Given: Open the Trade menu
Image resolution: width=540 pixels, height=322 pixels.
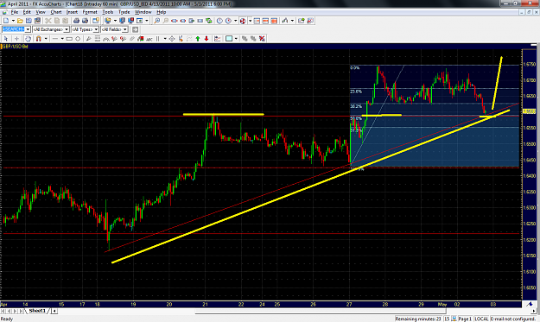Looking at the screenshot, I should 124,12.
